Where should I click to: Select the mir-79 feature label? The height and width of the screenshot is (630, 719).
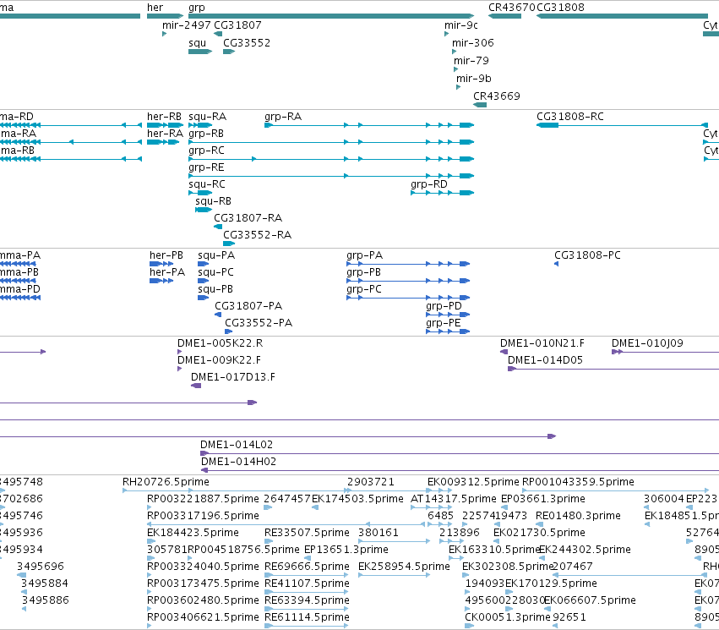pyautogui.click(x=471, y=61)
